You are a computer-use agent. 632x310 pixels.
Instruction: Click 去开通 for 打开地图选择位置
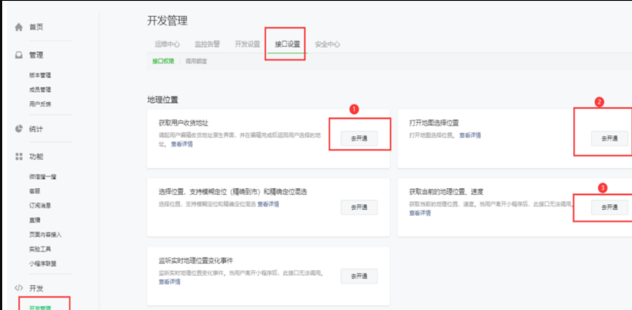609,138
